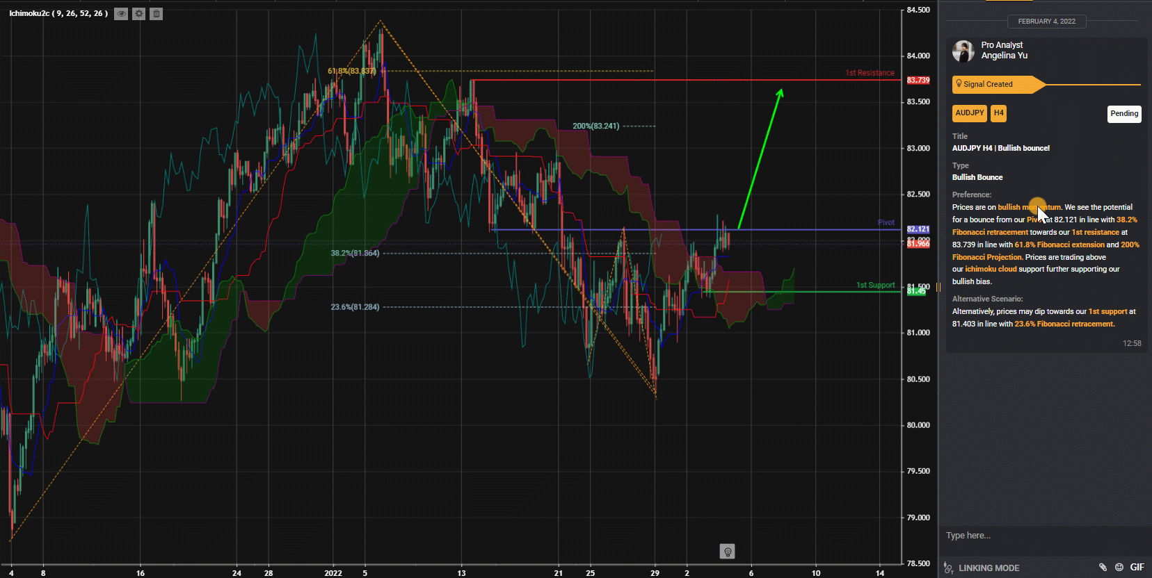This screenshot has height=578, width=1152.
Task: Click the 80.000 price axis label
Action: tap(918, 425)
